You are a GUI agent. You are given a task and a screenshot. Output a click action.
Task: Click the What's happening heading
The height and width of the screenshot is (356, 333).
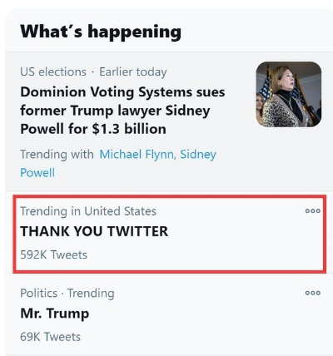[x=101, y=32]
